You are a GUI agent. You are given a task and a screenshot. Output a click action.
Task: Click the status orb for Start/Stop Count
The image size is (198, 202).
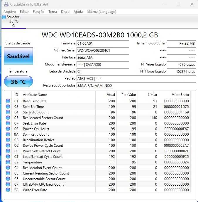tap(8, 112)
